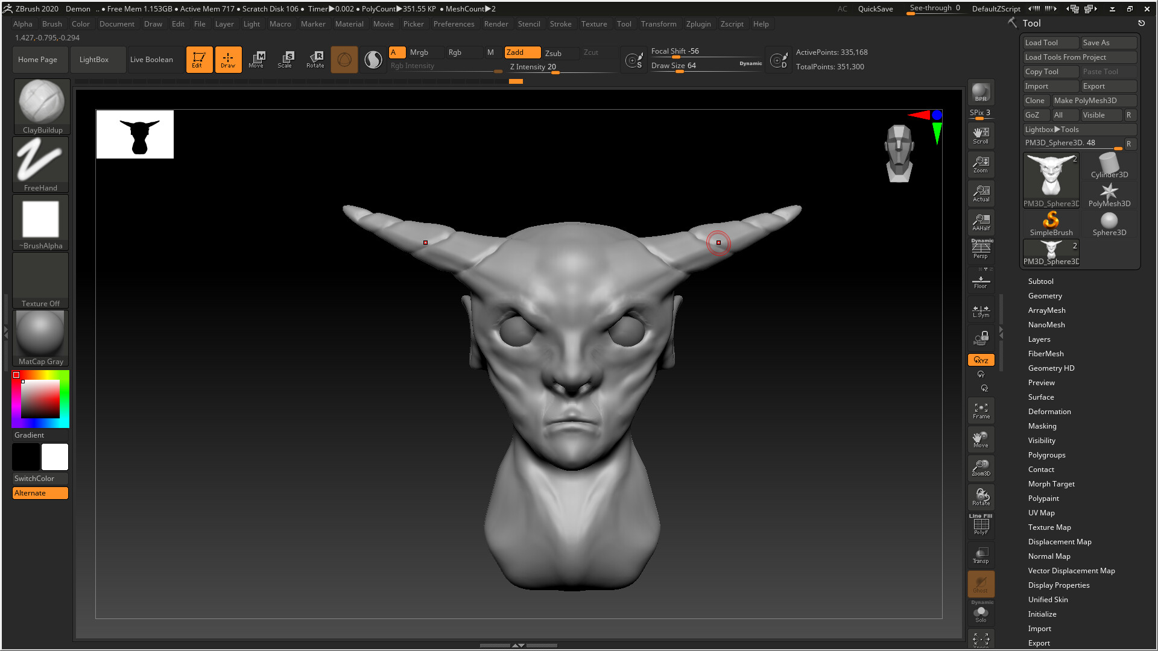The width and height of the screenshot is (1158, 651).
Task: Click the BPR render icon
Action: coord(980,93)
